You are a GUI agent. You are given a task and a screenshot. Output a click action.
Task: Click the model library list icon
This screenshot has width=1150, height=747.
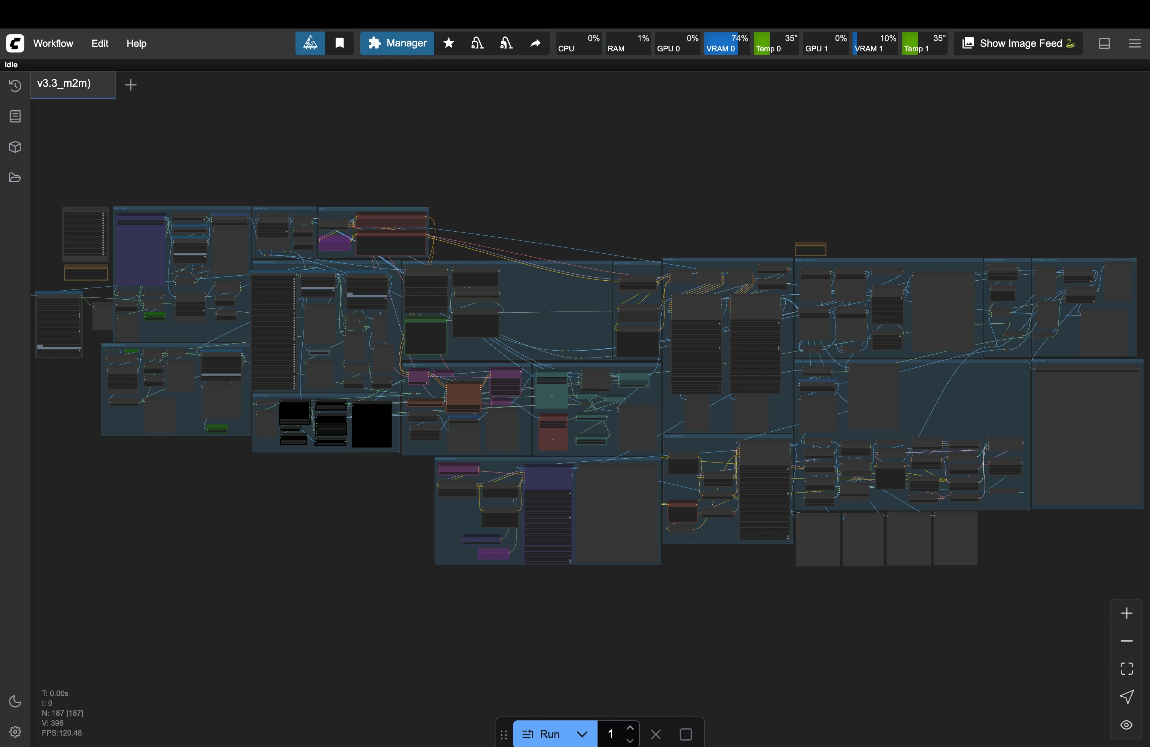(15, 116)
